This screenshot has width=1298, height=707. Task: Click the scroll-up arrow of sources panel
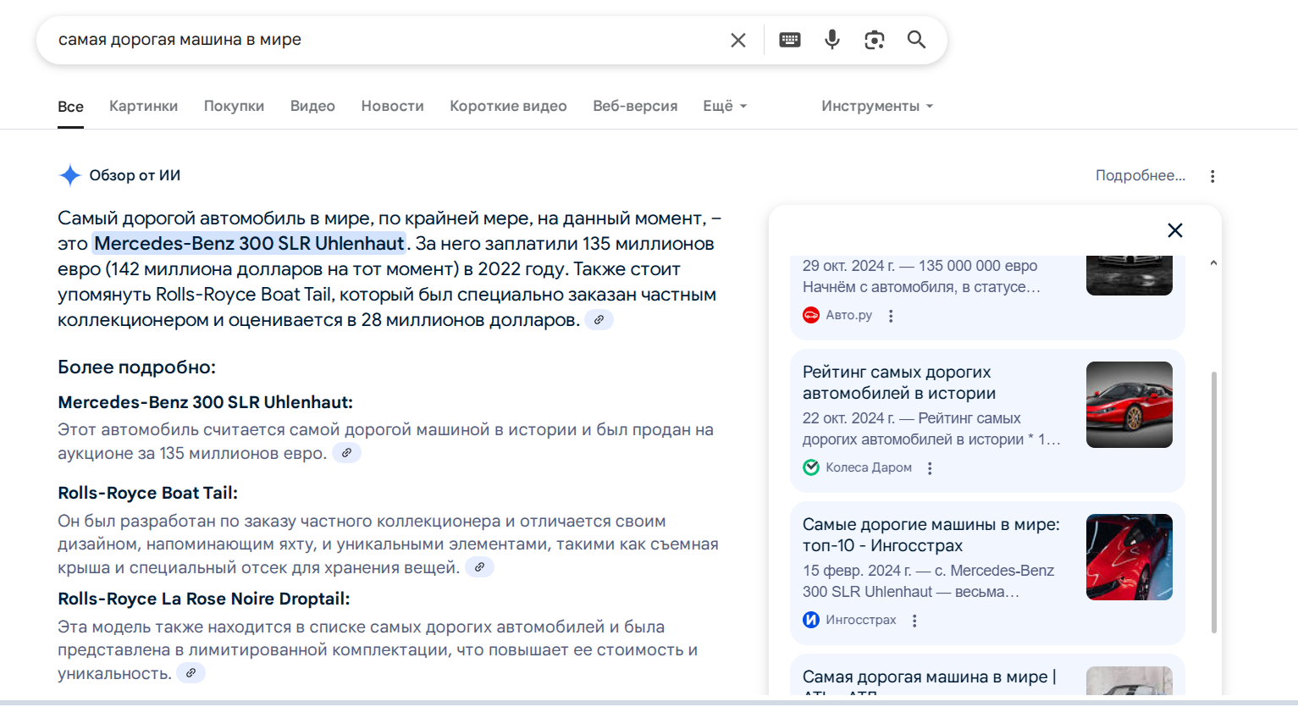click(1213, 263)
